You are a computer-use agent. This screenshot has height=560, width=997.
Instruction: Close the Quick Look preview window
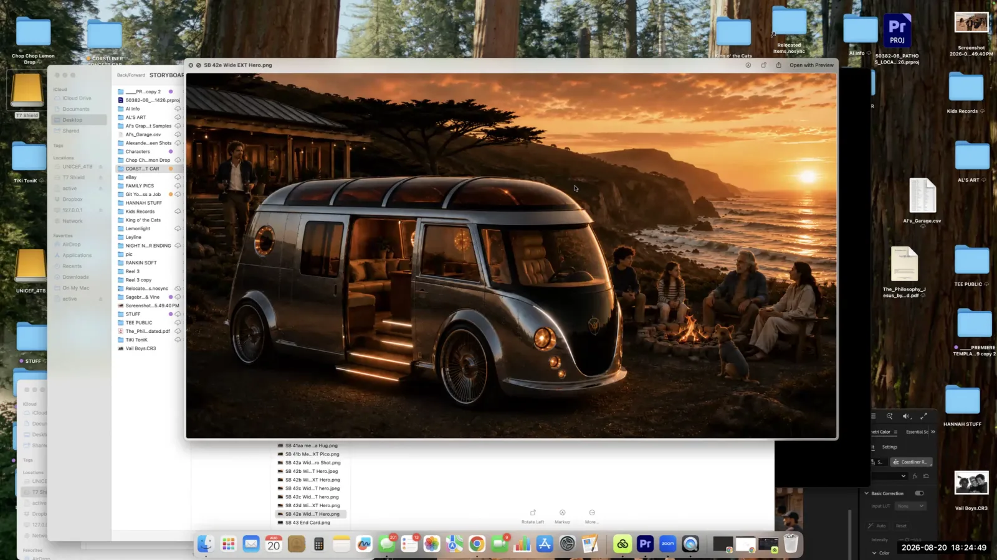point(191,65)
